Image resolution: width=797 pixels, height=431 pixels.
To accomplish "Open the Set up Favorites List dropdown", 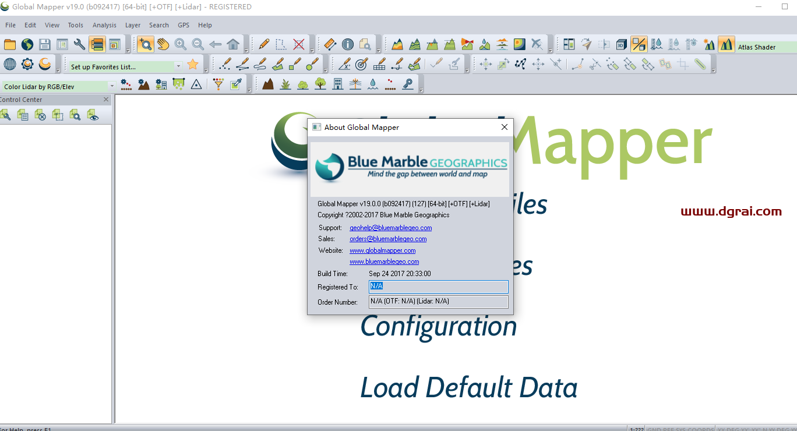I will click(x=178, y=66).
